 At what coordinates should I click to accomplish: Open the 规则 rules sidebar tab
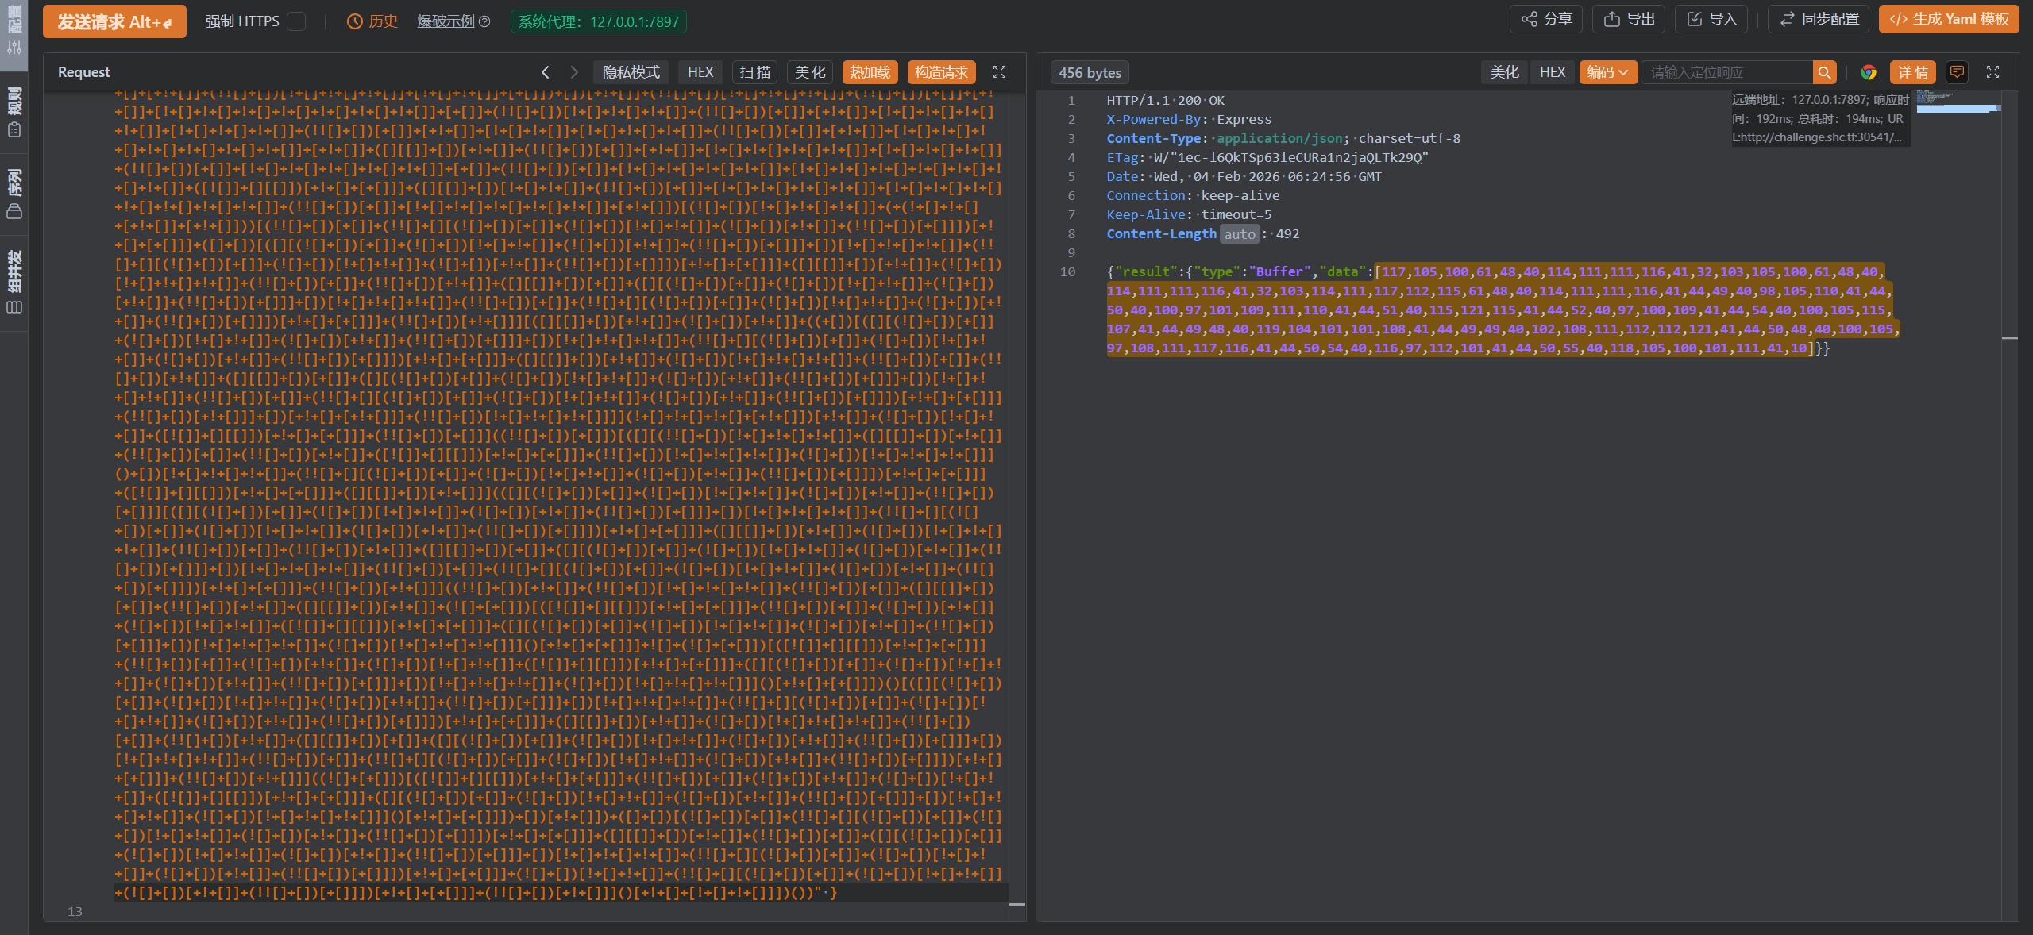14,113
